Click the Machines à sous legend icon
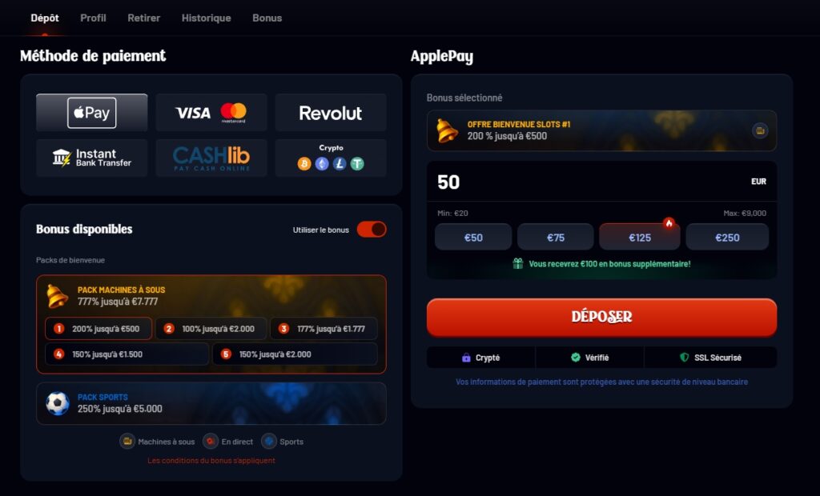This screenshot has height=496, width=820. pos(127,442)
